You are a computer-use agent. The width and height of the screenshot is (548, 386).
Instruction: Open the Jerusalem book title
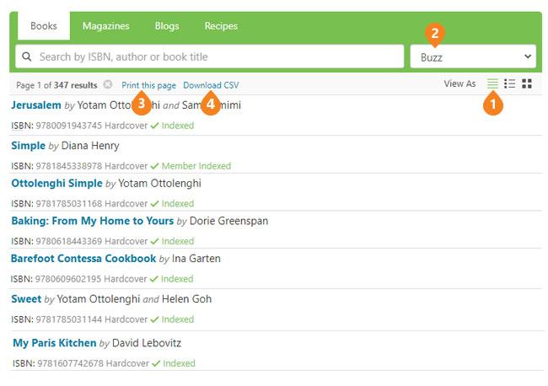(36, 105)
